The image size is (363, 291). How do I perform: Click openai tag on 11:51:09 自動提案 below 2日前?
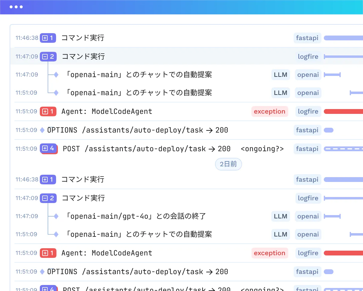click(308, 234)
